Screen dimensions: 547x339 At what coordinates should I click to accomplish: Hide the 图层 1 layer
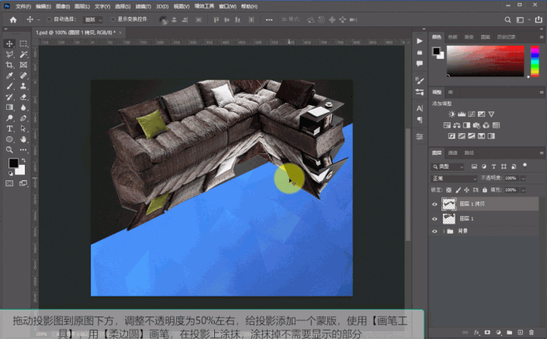434,219
